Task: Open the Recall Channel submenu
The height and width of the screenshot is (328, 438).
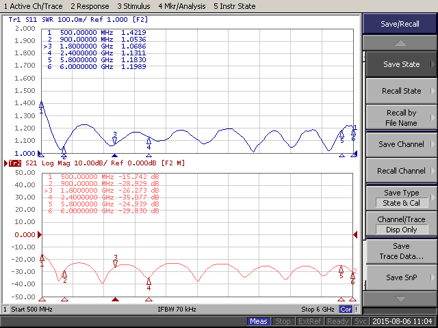Action: click(x=402, y=171)
